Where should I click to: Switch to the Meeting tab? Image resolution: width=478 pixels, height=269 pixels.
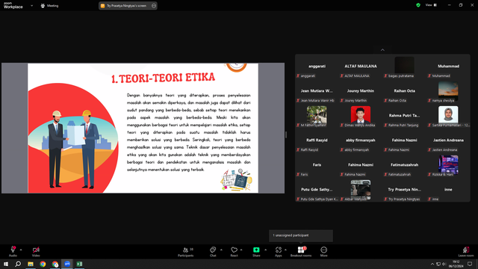(x=50, y=5)
